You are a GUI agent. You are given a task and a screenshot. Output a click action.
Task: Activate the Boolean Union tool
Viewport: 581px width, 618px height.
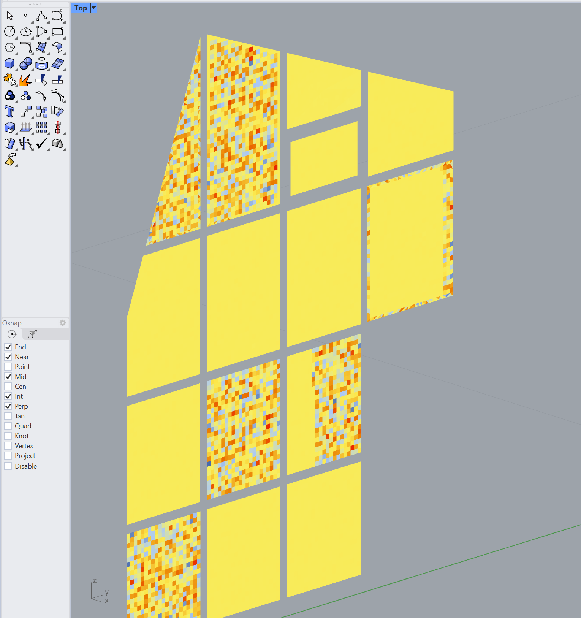9,95
